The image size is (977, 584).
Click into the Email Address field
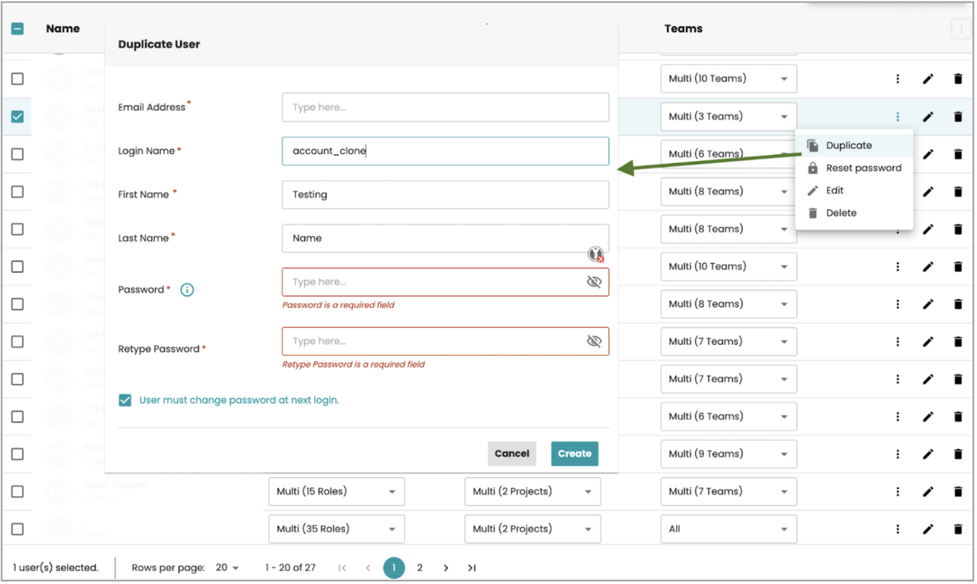coord(445,107)
